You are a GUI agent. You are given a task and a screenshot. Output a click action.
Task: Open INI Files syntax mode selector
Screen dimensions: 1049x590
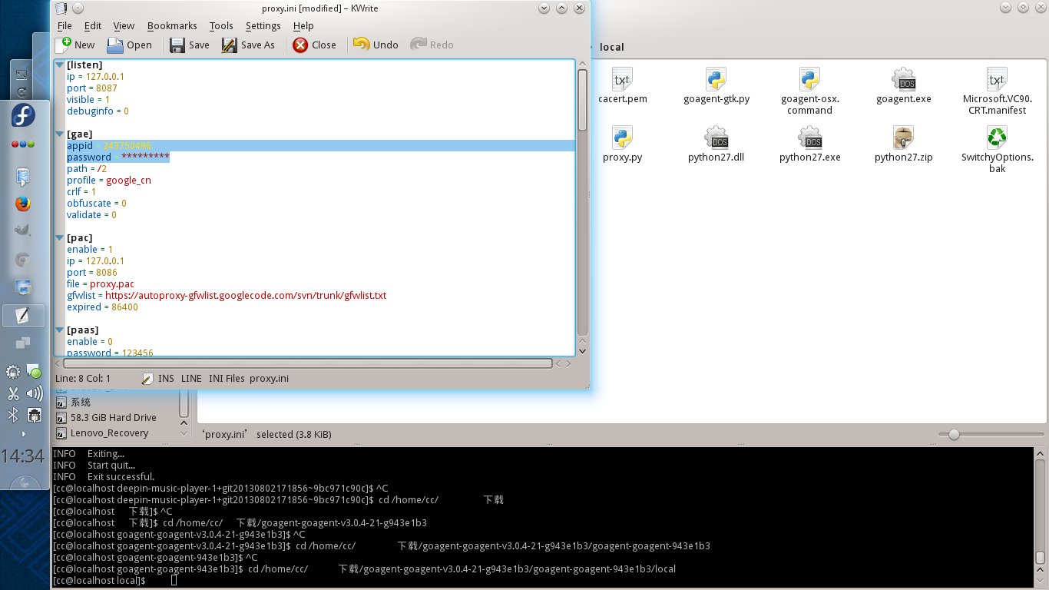pos(227,378)
